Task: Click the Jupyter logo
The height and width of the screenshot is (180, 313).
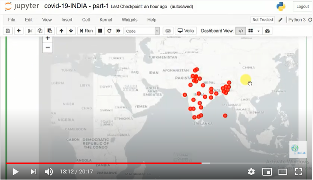Action: [21, 6]
